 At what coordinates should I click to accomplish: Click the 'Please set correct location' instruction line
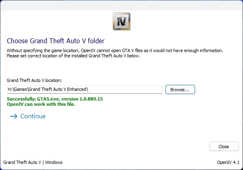click(x=73, y=56)
